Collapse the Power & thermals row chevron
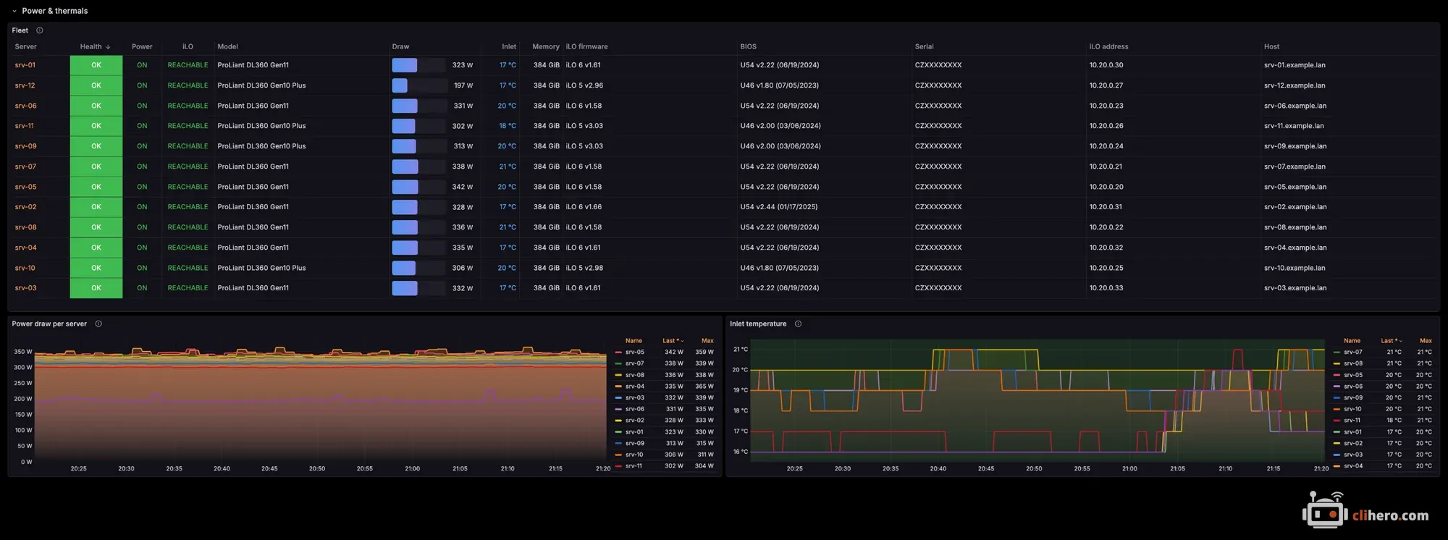 [x=14, y=11]
